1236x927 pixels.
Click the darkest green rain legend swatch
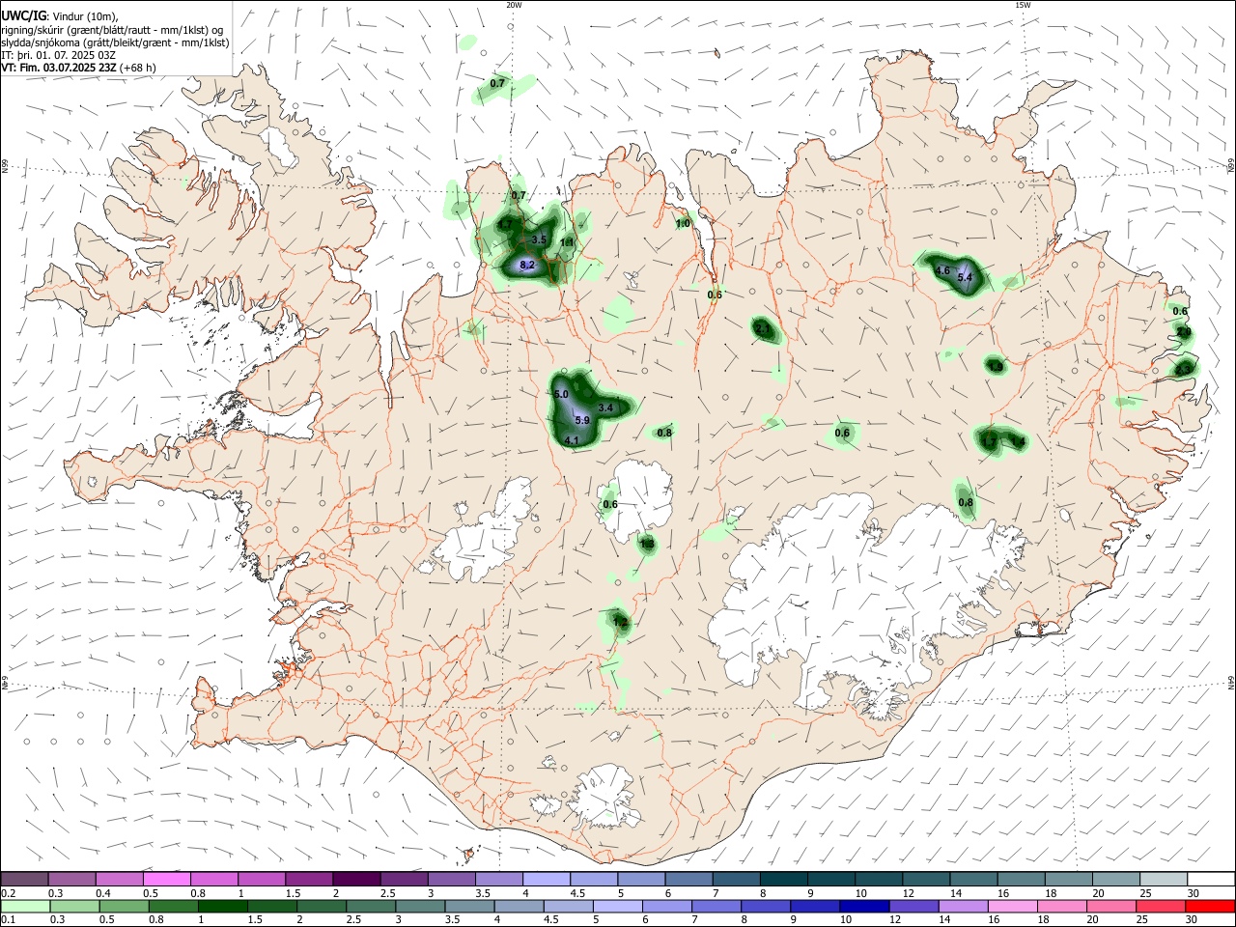pos(222,906)
